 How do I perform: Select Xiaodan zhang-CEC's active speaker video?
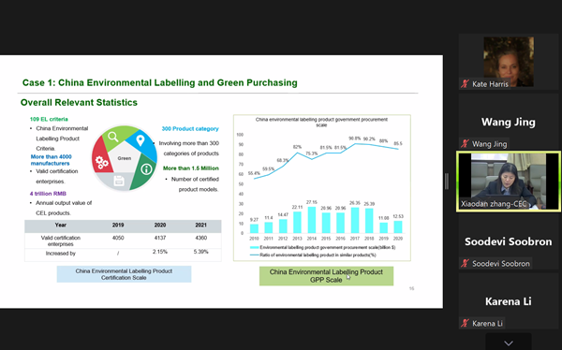[509, 181]
